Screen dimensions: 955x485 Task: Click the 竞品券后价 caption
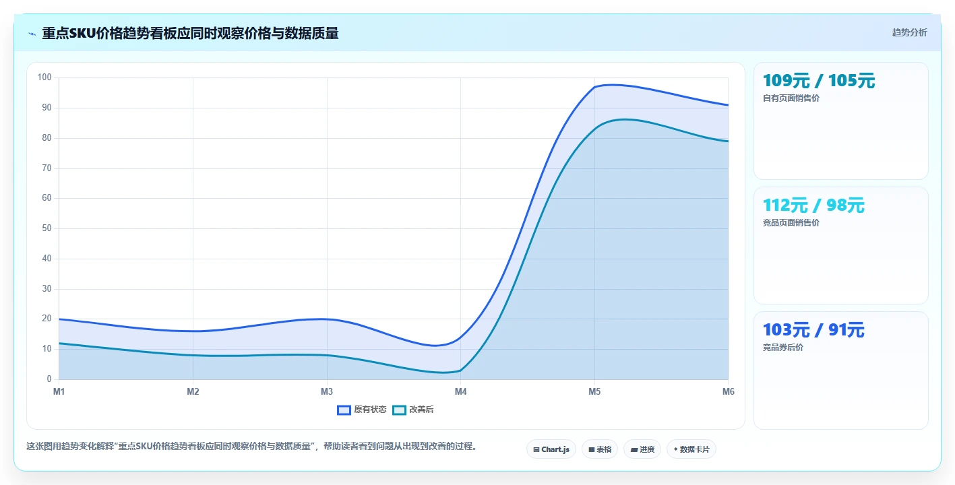click(x=783, y=348)
